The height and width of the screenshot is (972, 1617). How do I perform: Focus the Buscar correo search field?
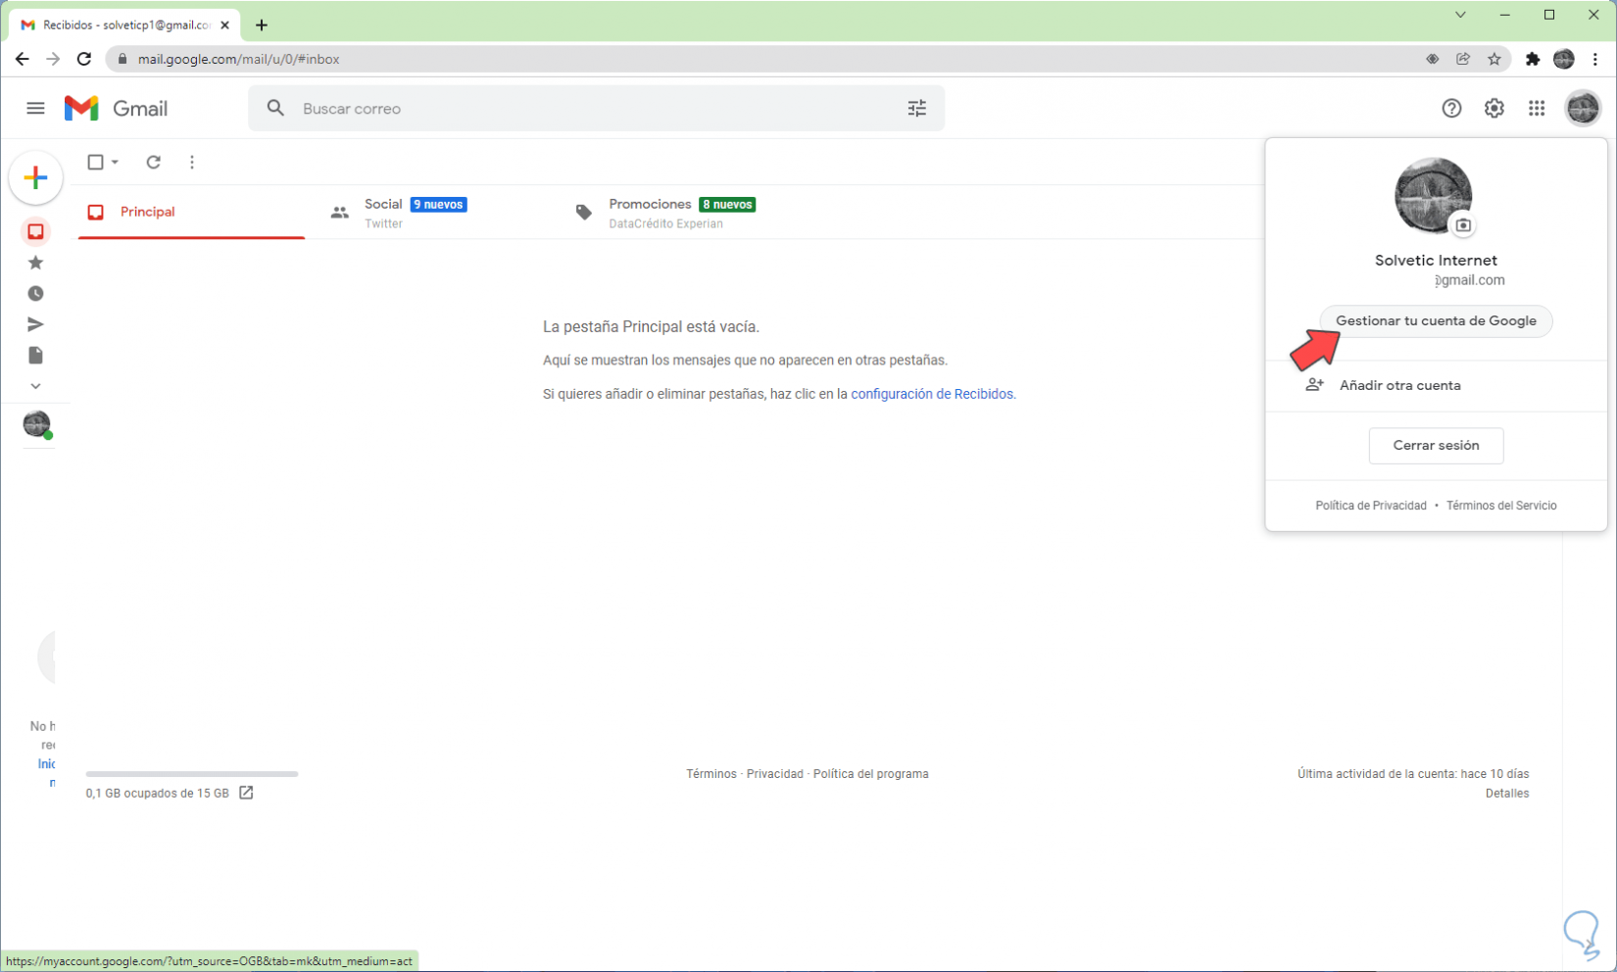tap(596, 108)
